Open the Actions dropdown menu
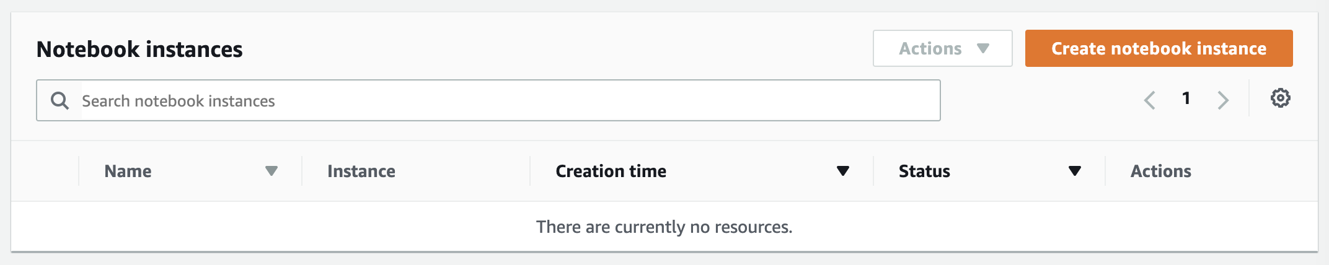Viewport: 1329px width, 265px height. (943, 48)
